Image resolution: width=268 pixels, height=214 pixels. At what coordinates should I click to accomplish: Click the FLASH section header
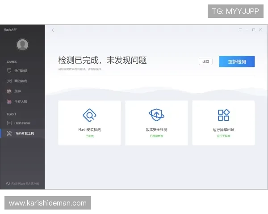point(11,114)
